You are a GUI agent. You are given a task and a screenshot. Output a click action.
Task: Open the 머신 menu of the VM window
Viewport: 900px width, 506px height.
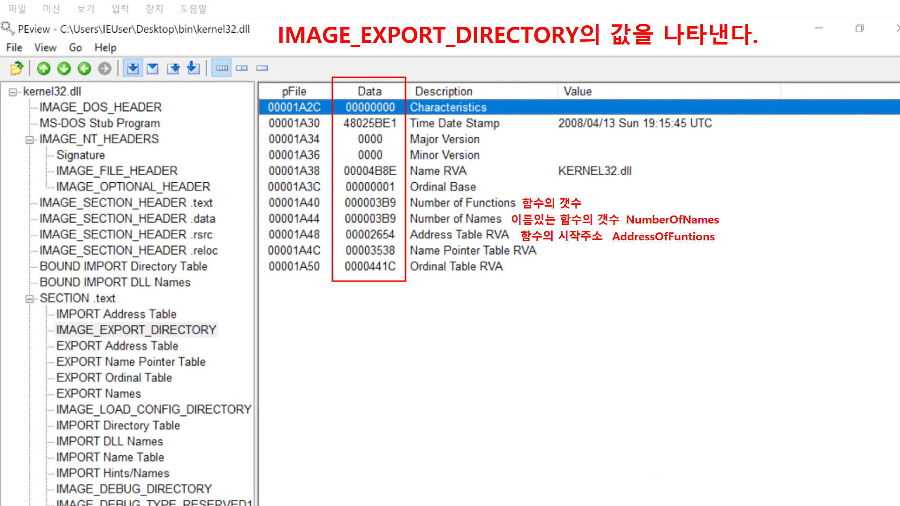[x=52, y=8]
